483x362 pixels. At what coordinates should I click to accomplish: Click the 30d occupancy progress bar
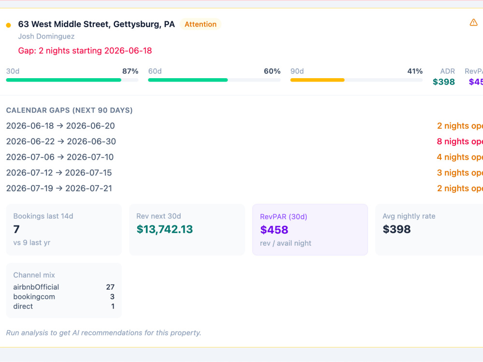click(72, 80)
